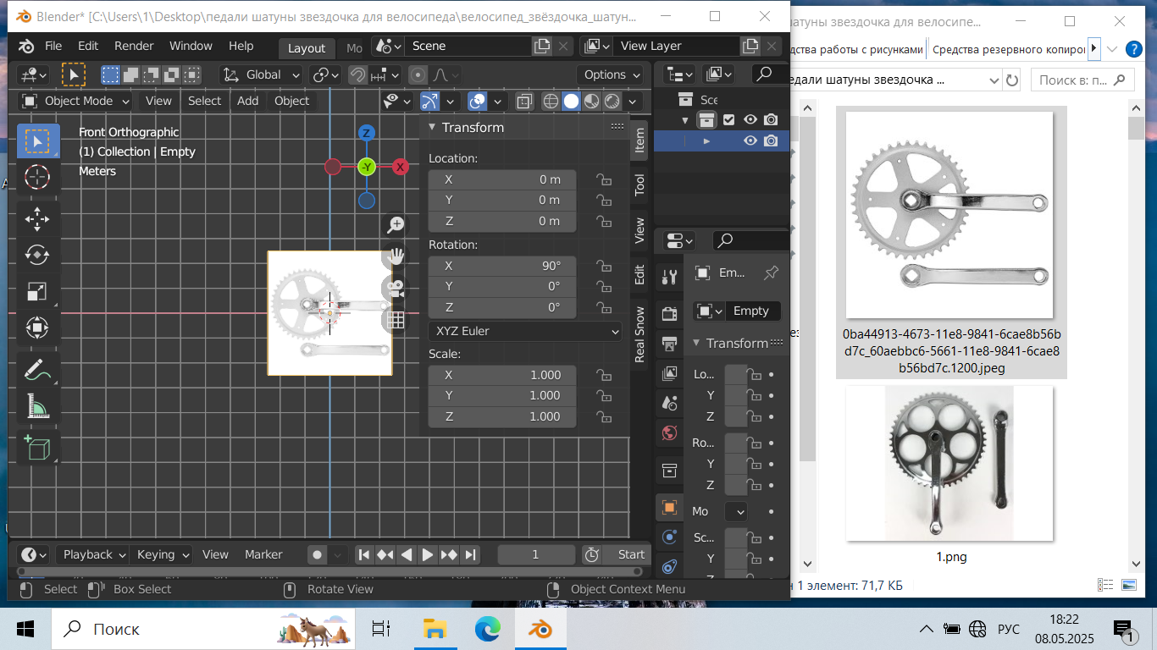The image size is (1157, 650).
Task: Click the 1.png thumbnail in Explorer
Action: coord(949,463)
